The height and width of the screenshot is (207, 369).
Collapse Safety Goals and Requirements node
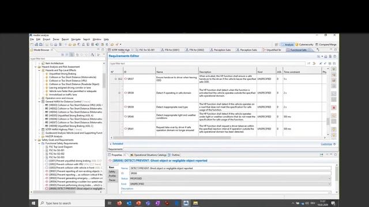pyautogui.click(x=36, y=140)
